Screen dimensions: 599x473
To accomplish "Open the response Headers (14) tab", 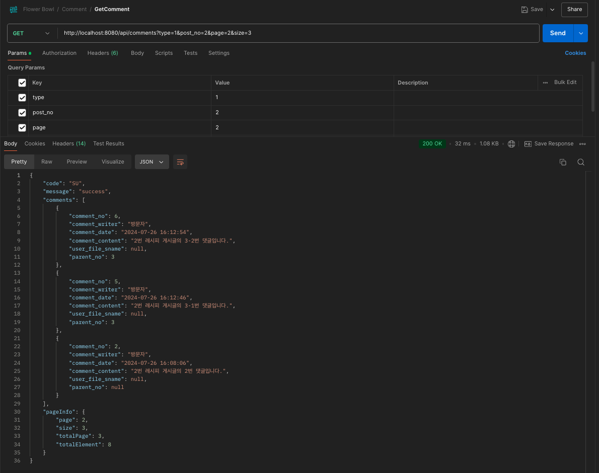I will [69, 143].
